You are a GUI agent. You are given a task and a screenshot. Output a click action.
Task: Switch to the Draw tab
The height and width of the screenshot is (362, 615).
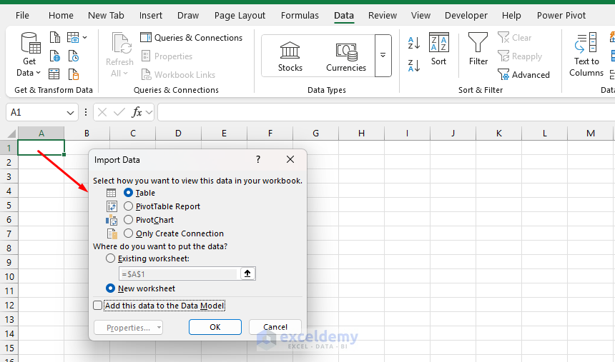pos(188,15)
